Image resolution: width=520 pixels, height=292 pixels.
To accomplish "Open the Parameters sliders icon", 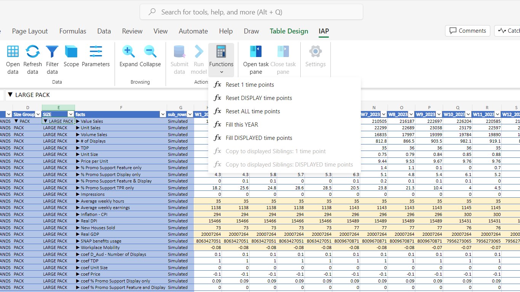I will click(96, 52).
